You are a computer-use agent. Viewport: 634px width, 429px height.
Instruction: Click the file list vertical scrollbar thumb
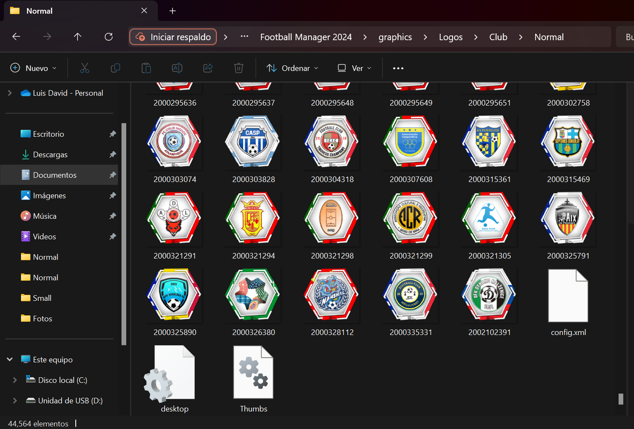(x=621, y=399)
